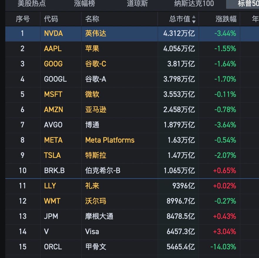Image resolution: width=259 pixels, height=258 pixels.
Task: Click the Visa name cell
Action: (92, 231)
